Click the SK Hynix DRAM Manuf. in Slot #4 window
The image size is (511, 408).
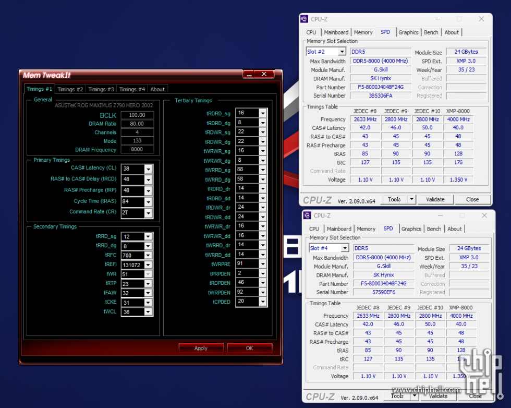click(x=384, y=275)
